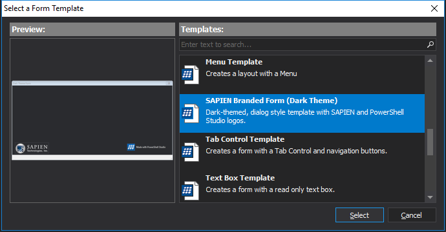Choose SAPIEN Branded Form (Dark Theme) entry
446x232 pixels.
[x=302, y=113]
